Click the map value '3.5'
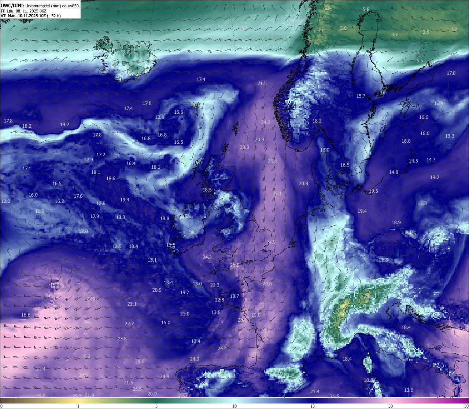Screen dimensions: 469x409 426,32
